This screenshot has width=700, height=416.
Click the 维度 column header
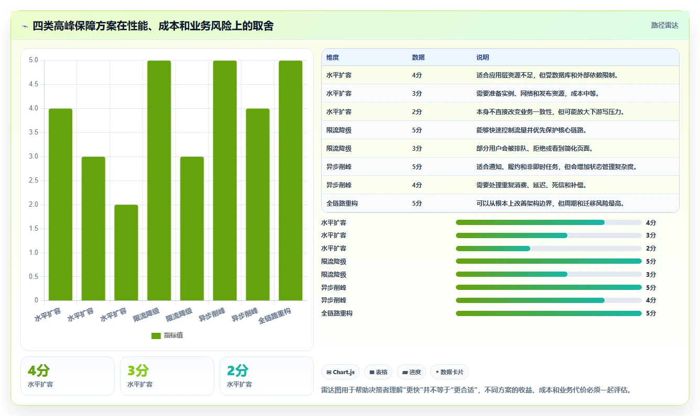coord(333,57)
